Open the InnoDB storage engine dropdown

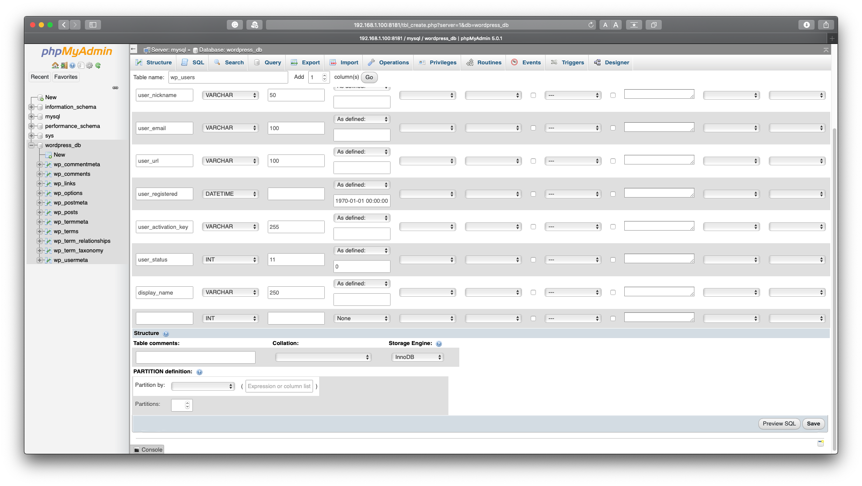[418, 357]
